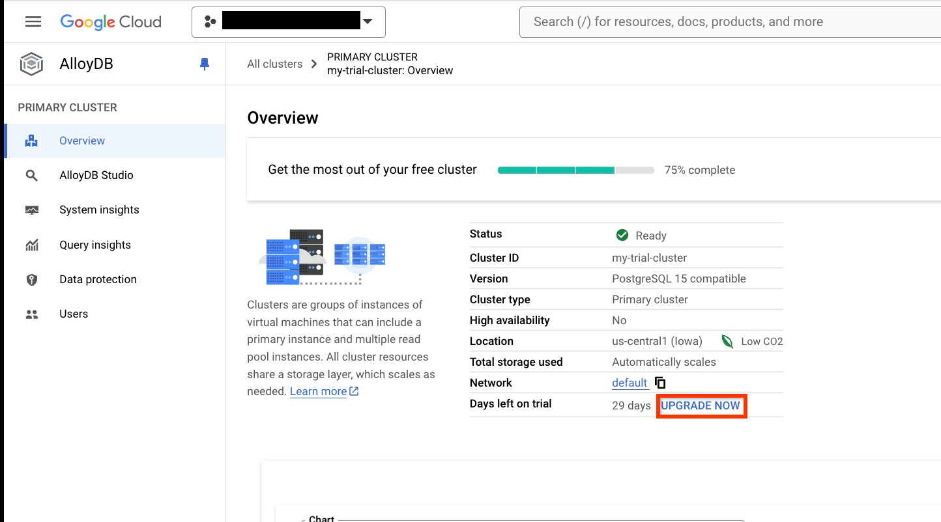941x522 pixels.
Task: Navigate to All clusters breadcrumb
Action: [274, 64]
